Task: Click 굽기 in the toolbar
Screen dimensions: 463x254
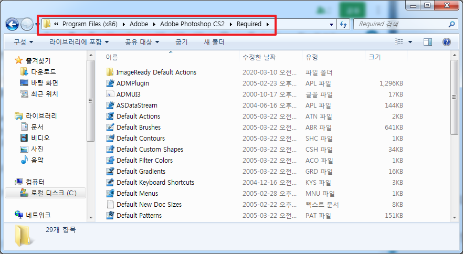Action: [182, 42]
